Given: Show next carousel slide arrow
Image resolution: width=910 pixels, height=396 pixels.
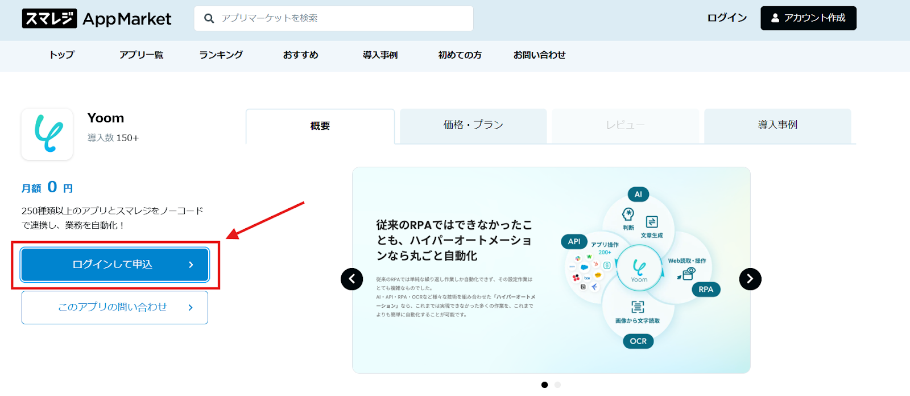Looking at the screenshot, I should click(750, 279).
